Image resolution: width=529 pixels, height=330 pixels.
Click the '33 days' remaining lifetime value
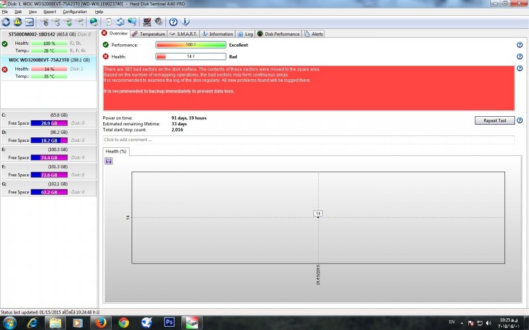coord(179,124)
